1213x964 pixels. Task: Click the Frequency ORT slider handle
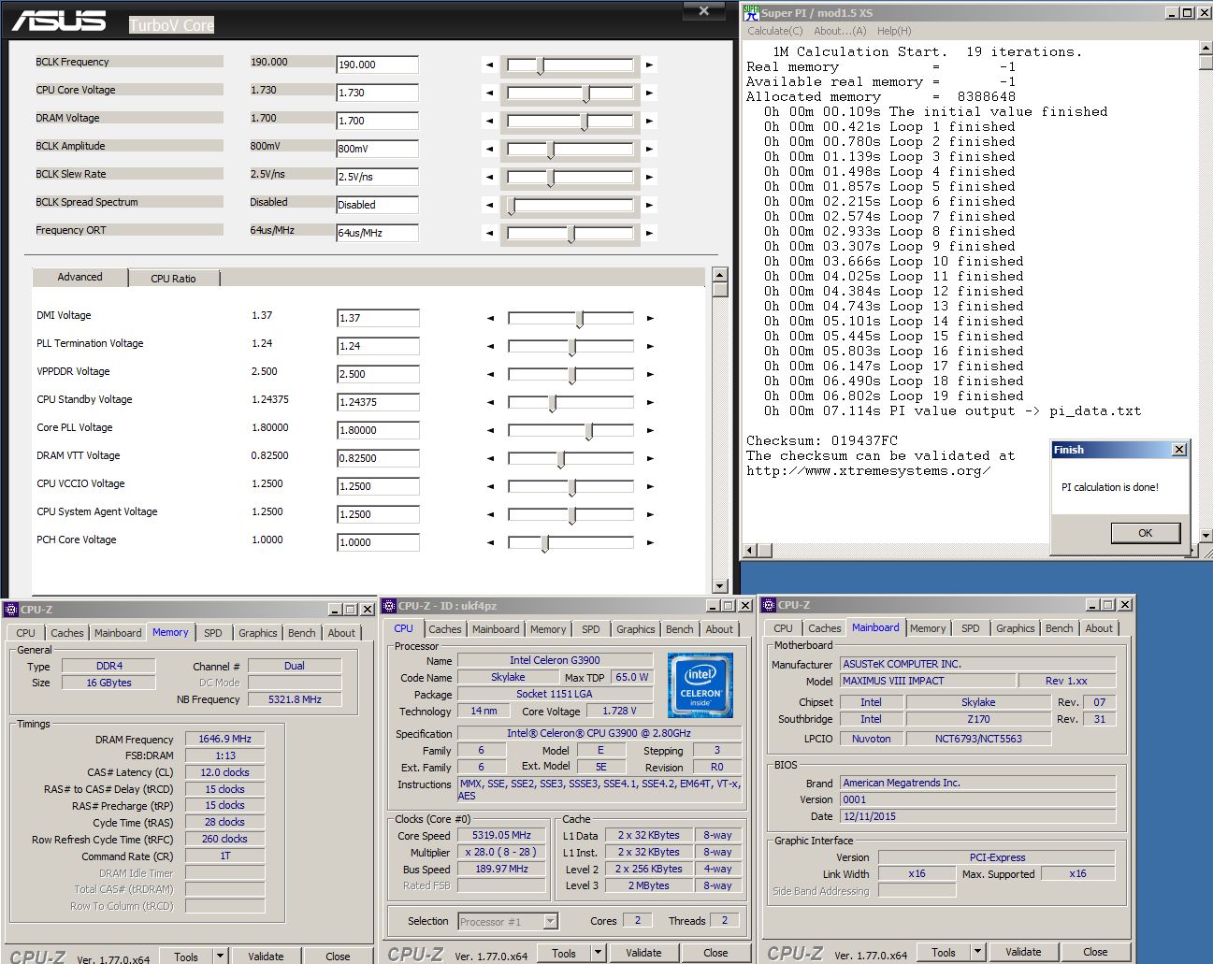[570, 234]
